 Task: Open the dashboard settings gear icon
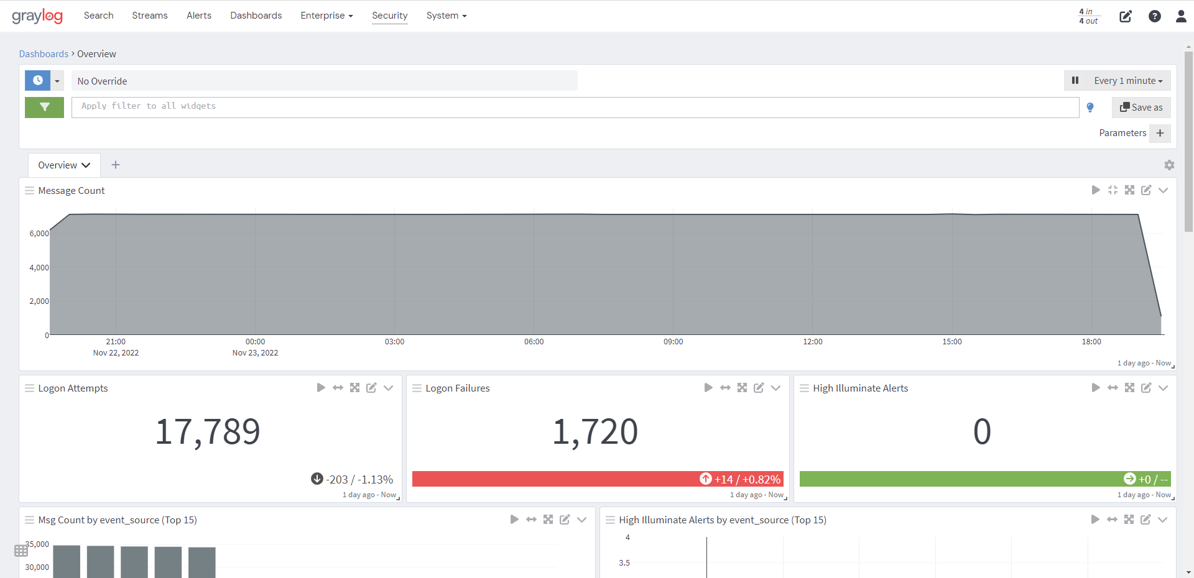(x=1170, y=165)
